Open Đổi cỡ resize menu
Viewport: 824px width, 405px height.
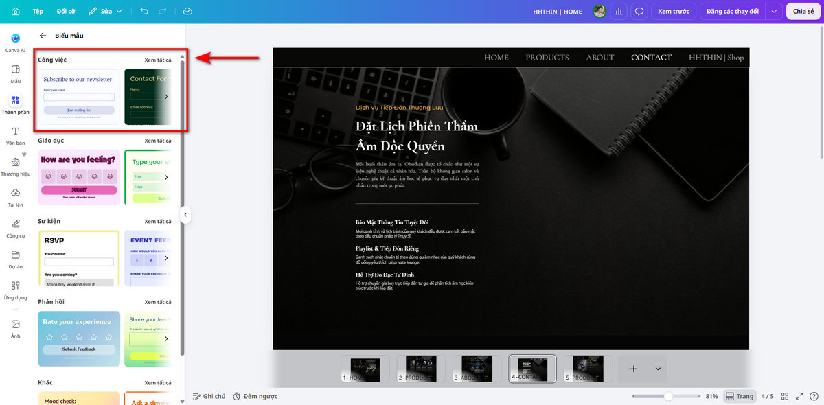pos(67,12)
